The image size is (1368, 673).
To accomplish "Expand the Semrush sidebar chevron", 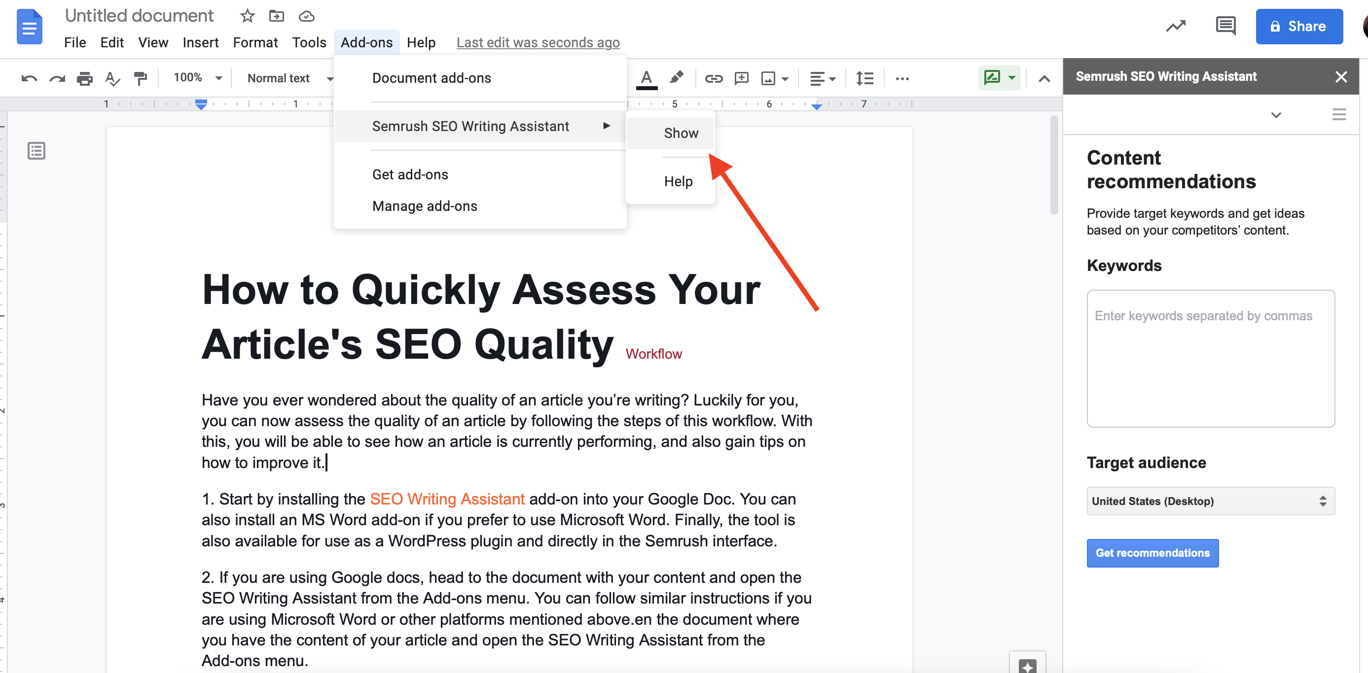I will click(x=1276, y=115).
